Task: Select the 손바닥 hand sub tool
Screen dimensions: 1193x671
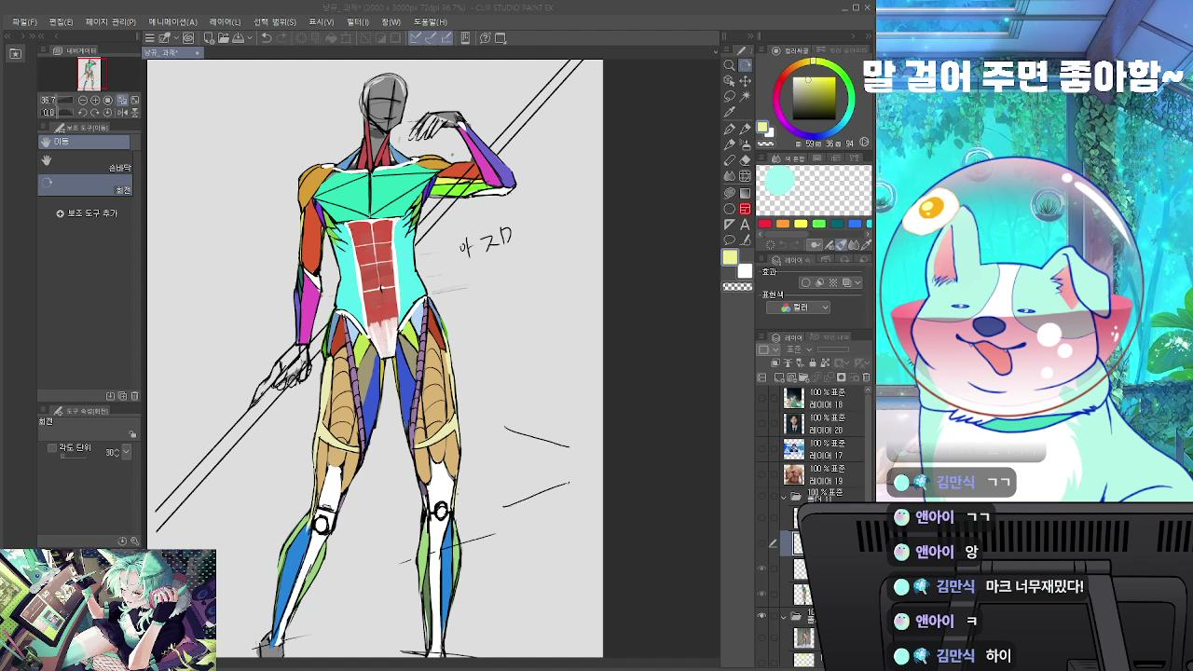Action: point(87,162)
